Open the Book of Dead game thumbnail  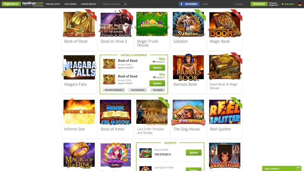pyautogui.click(x=79, y=24)
